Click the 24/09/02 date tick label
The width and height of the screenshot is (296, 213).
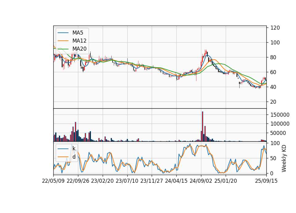[x=201, y=181]
